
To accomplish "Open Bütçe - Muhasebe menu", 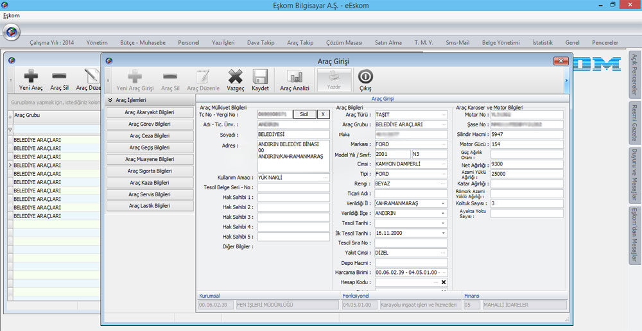I will (143, 42).
